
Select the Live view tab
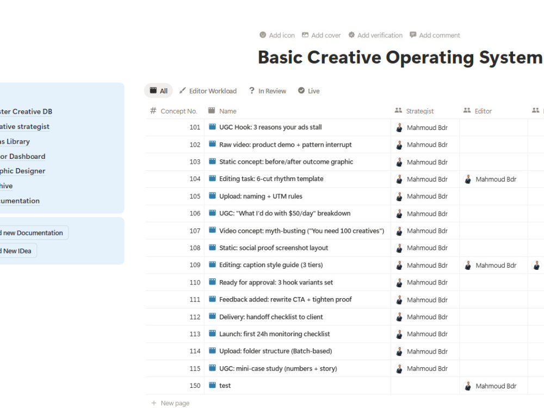click(309, 91)
